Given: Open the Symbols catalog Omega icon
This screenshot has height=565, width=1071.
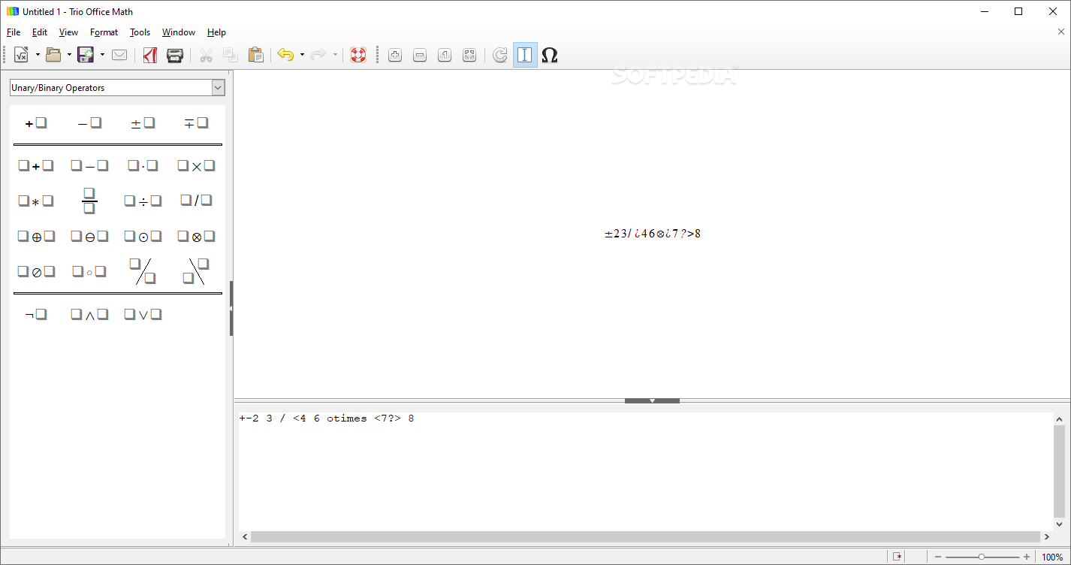Looking at the screenshot, I should pyautogui.click(x=550, y=55).
